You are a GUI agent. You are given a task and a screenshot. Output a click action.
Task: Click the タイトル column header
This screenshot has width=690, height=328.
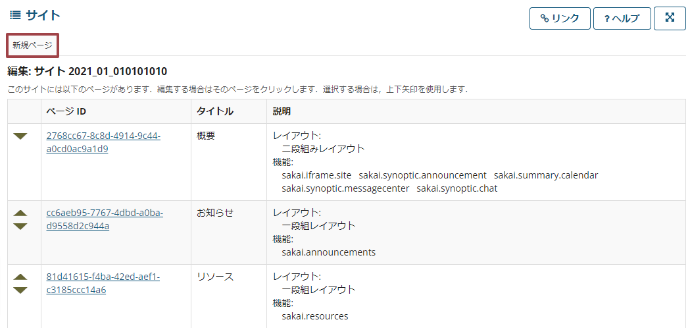coord(215,112)
